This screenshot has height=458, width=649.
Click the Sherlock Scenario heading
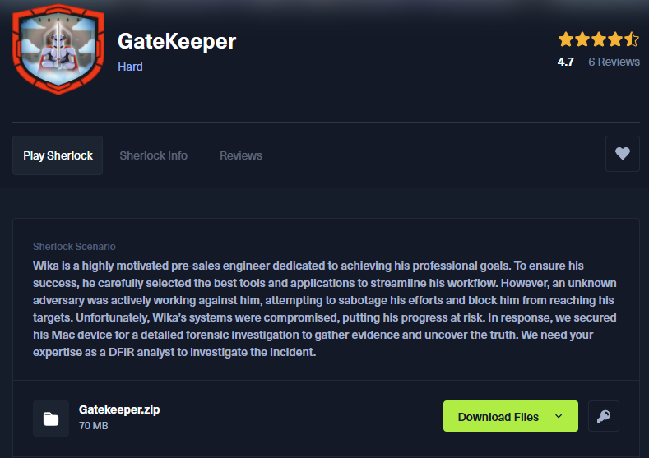coord(74,247)
